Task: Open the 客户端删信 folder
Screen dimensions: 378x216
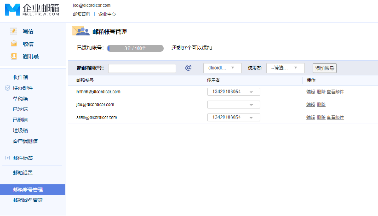Action: click(25, 142)
